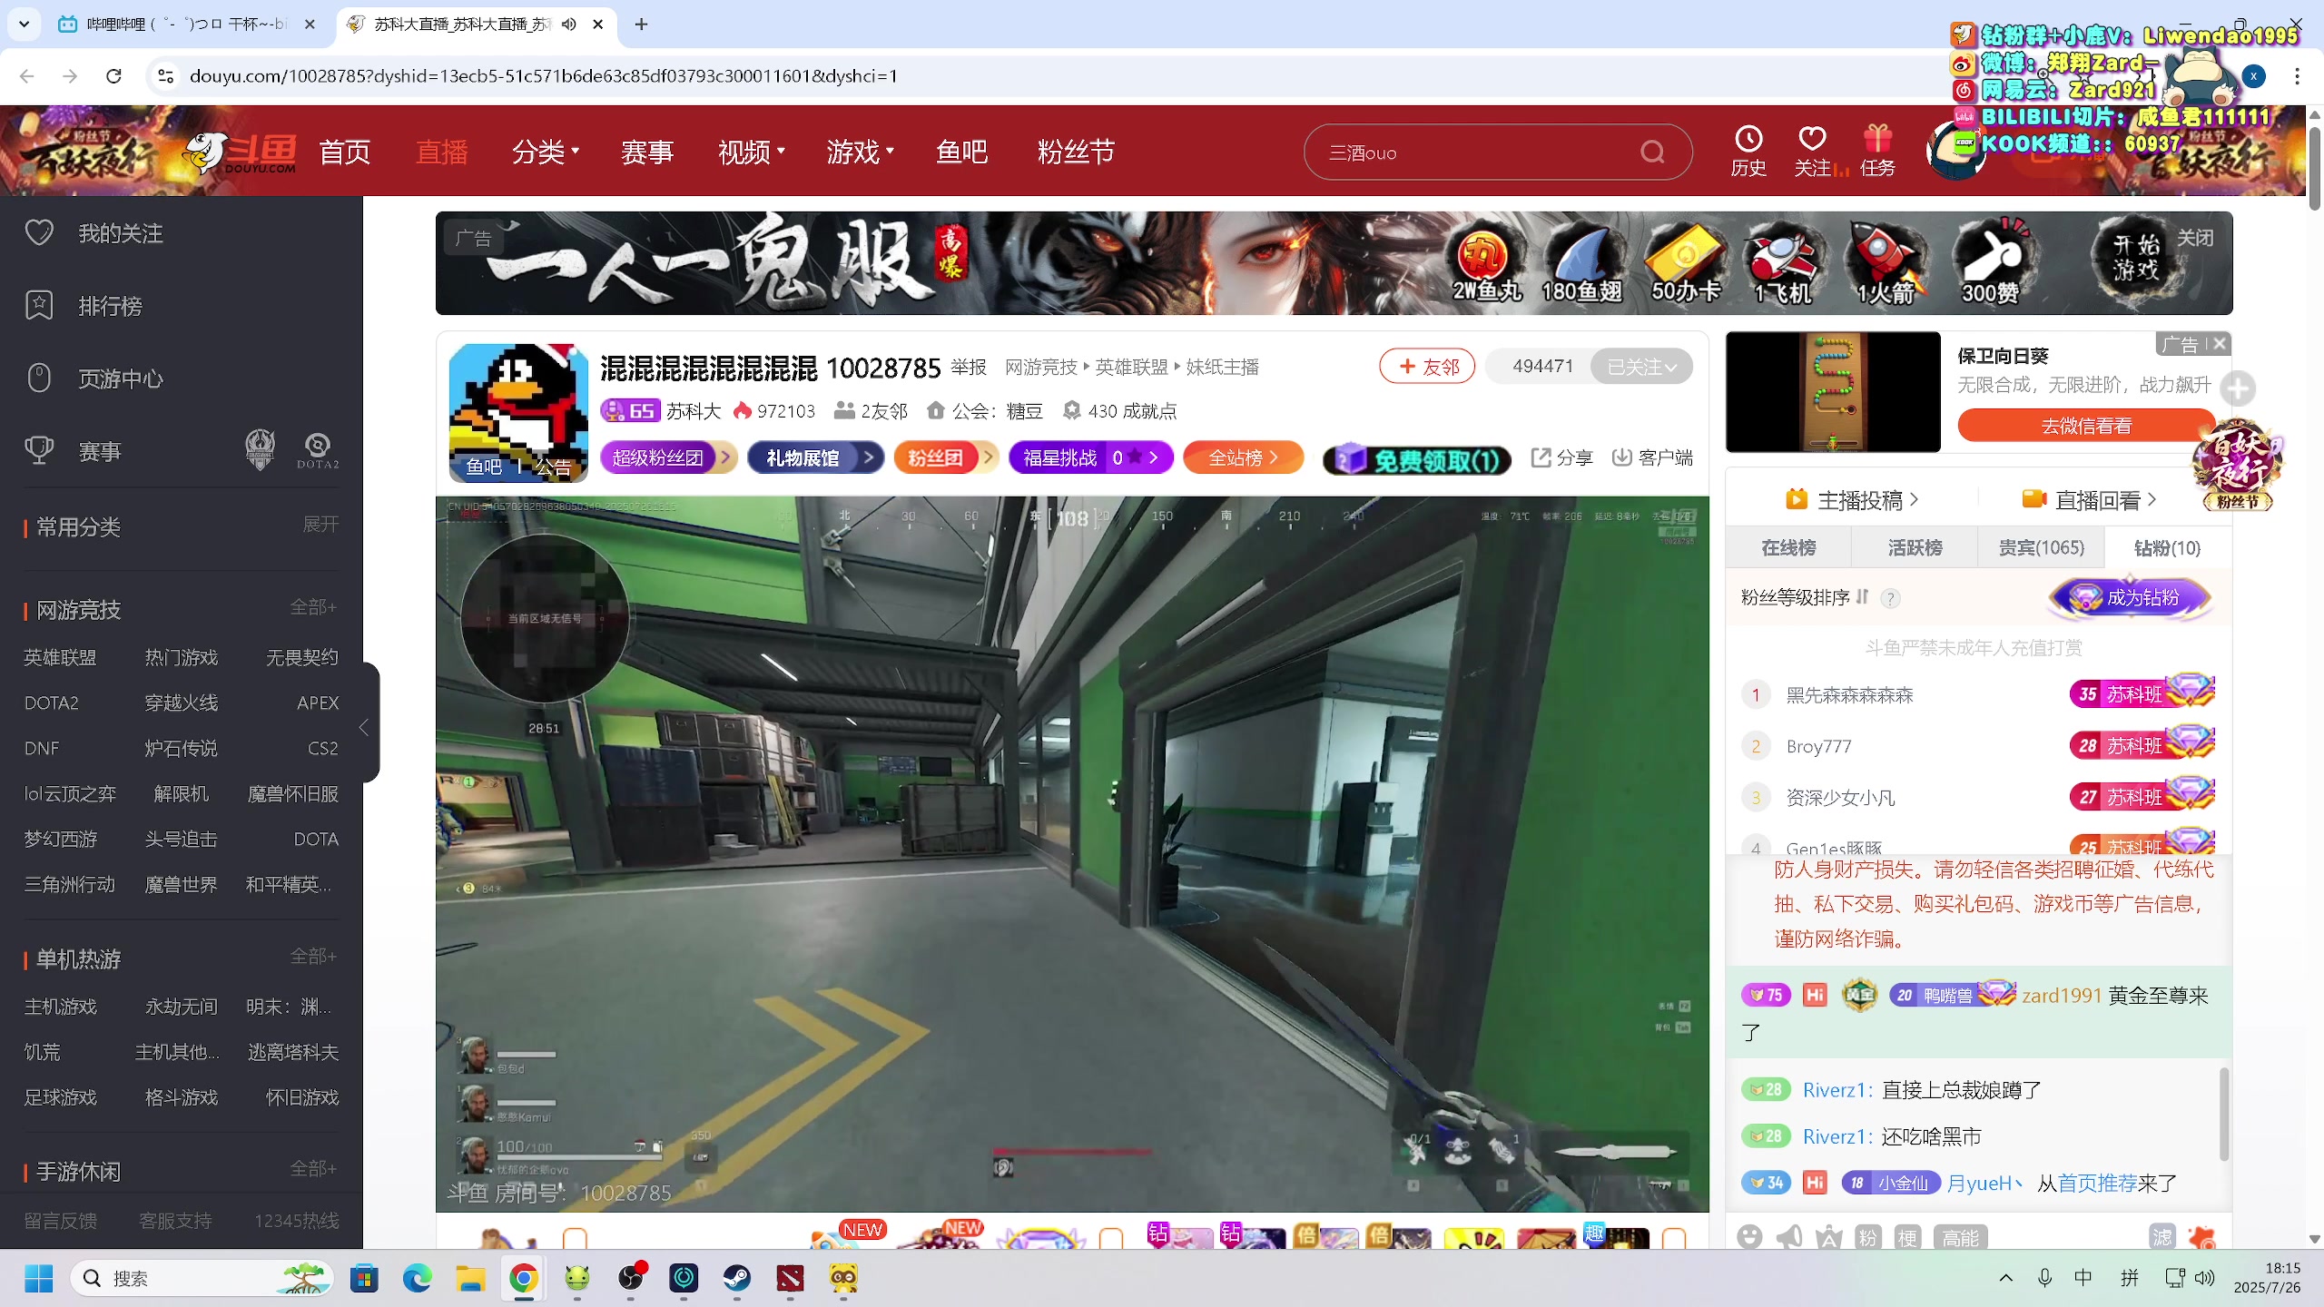Click the chat panel scrollbar

pyautogui.click(x=2224, y=1115)
